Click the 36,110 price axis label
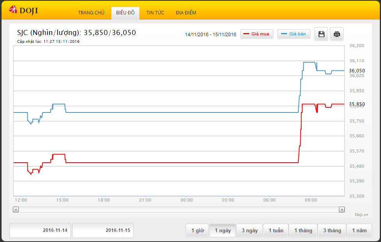381x242 pixels. tap(357, 61)
